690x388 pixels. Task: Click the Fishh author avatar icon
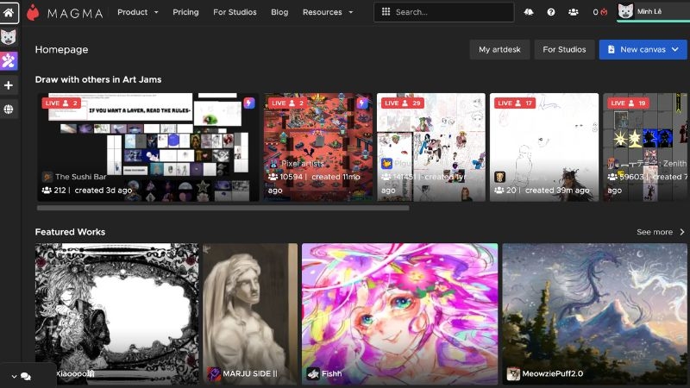tap(313, 374)
